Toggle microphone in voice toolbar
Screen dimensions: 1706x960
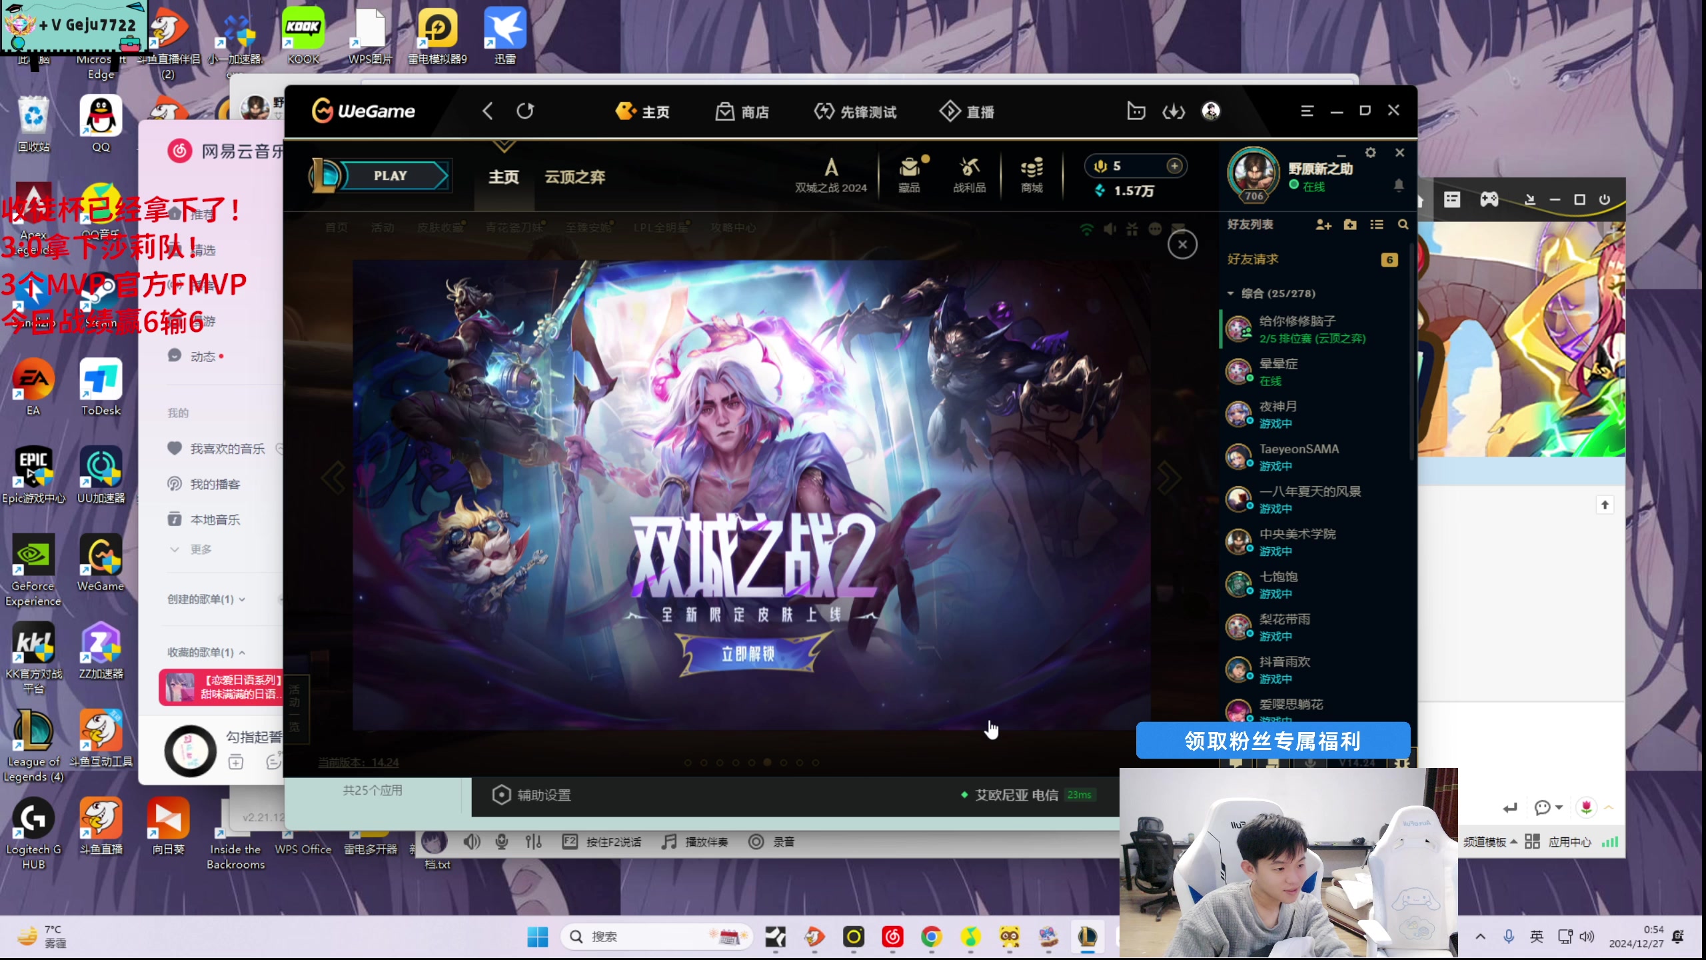(x=502, y=842)
